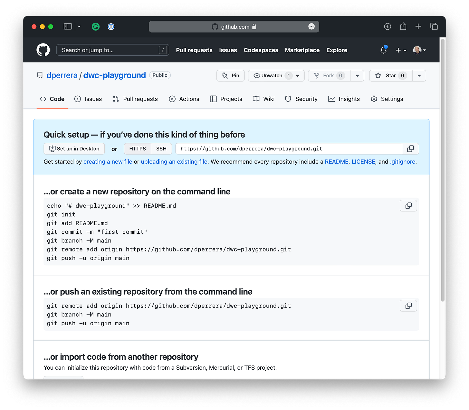Click the 'git init' command line

(x=61, y=214)
